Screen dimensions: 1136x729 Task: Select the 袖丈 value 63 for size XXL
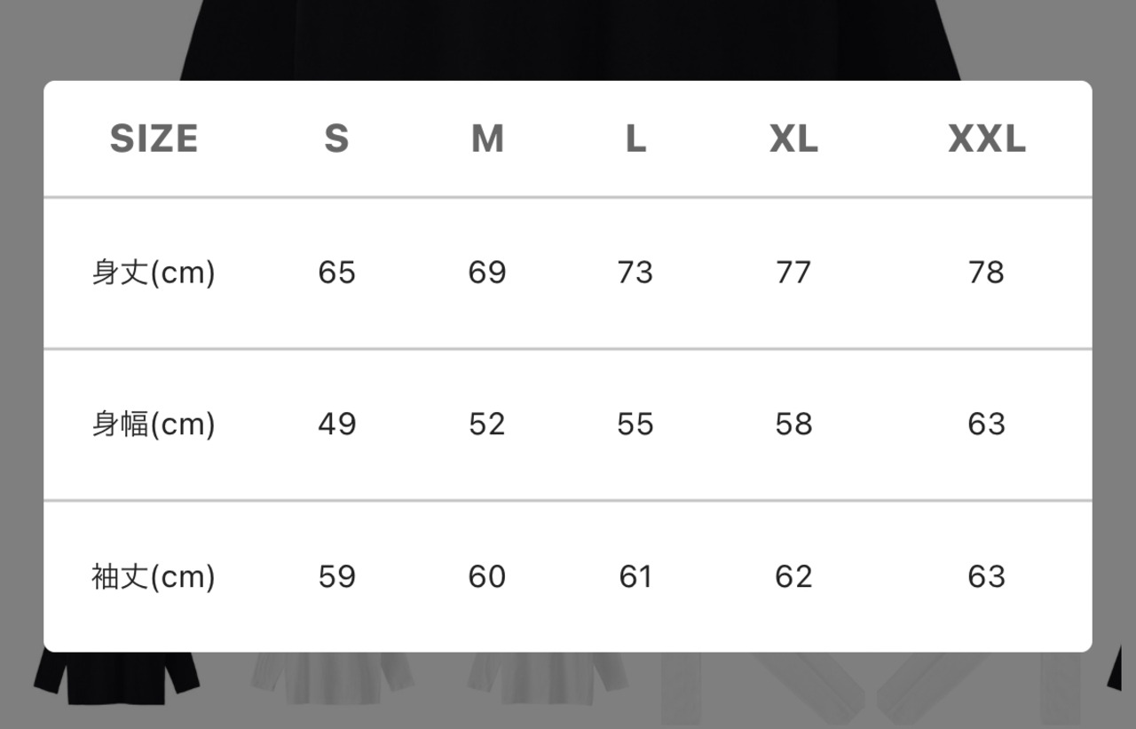click(987, 577)
